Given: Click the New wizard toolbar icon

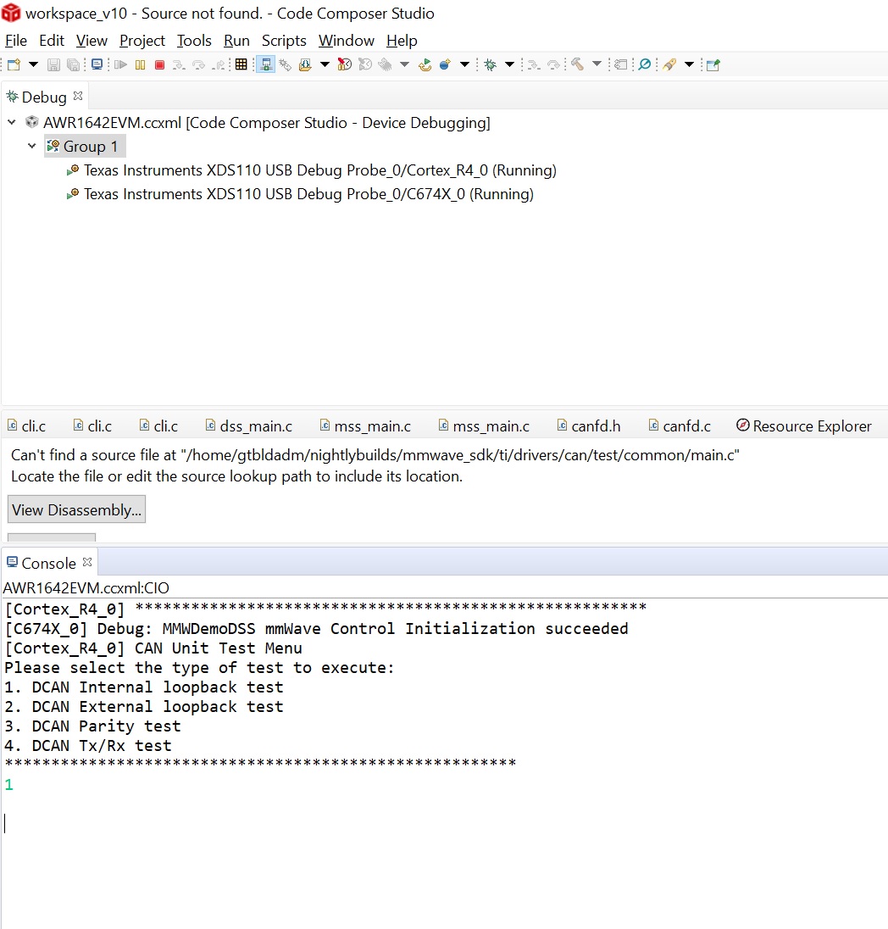Looking at the screenshot, I should tap(14, 64).
